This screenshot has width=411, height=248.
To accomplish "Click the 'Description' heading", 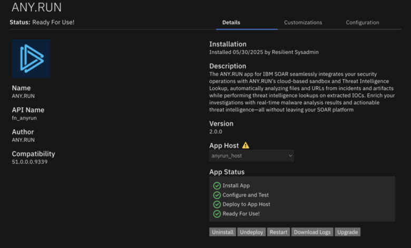I will point(228,66).
